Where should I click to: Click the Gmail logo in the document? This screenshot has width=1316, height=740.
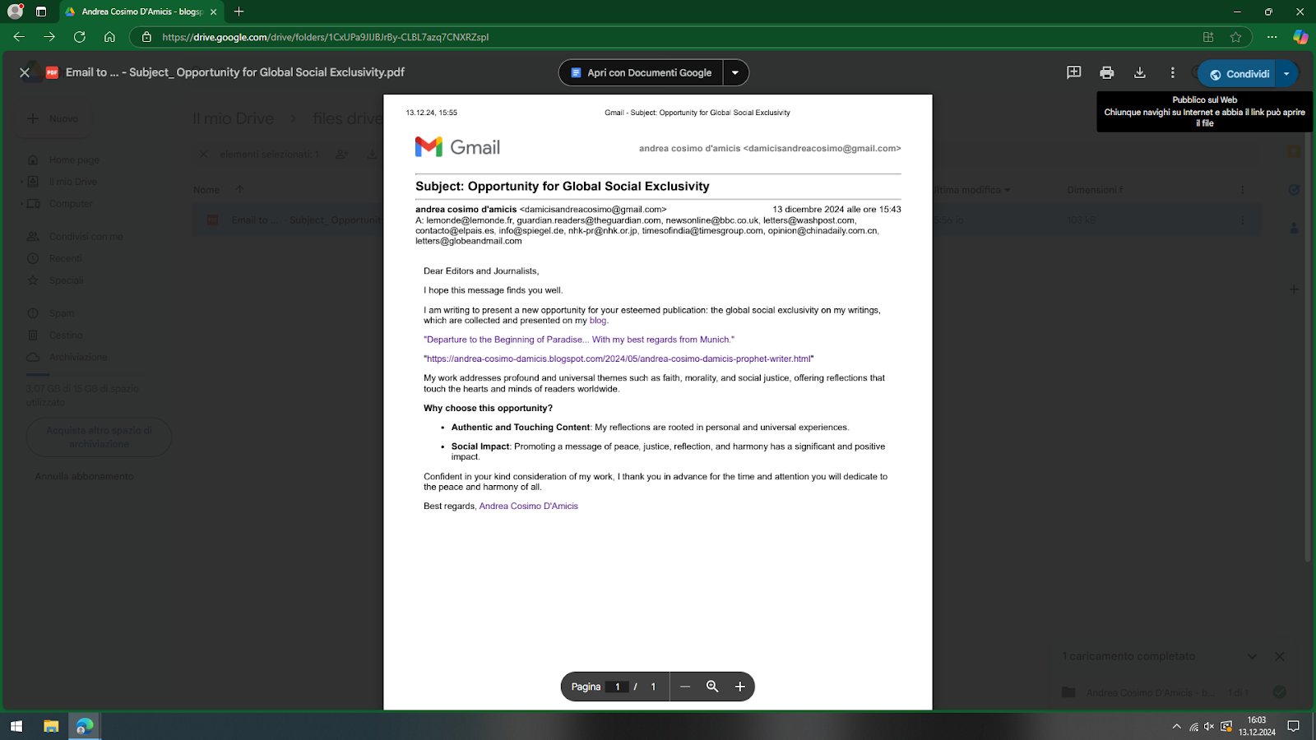coord(457,147)
